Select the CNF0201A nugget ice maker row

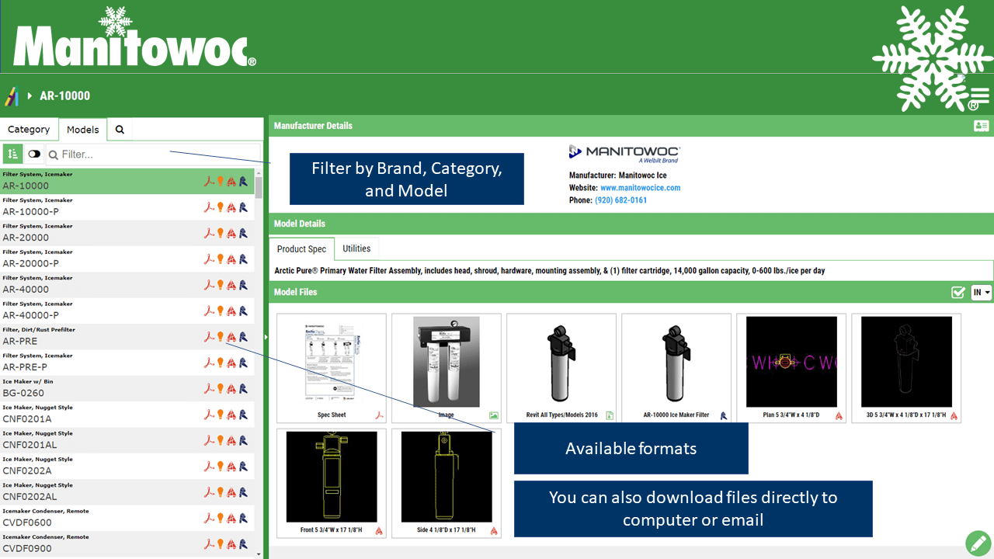(x=127, y=415)
